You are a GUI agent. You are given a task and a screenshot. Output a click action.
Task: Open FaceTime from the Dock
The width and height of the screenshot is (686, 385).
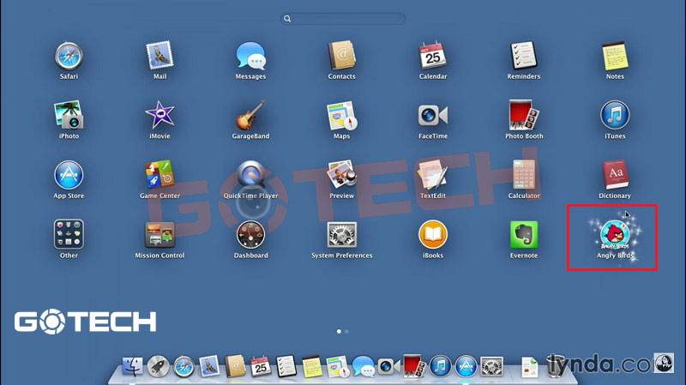point(388,367)
